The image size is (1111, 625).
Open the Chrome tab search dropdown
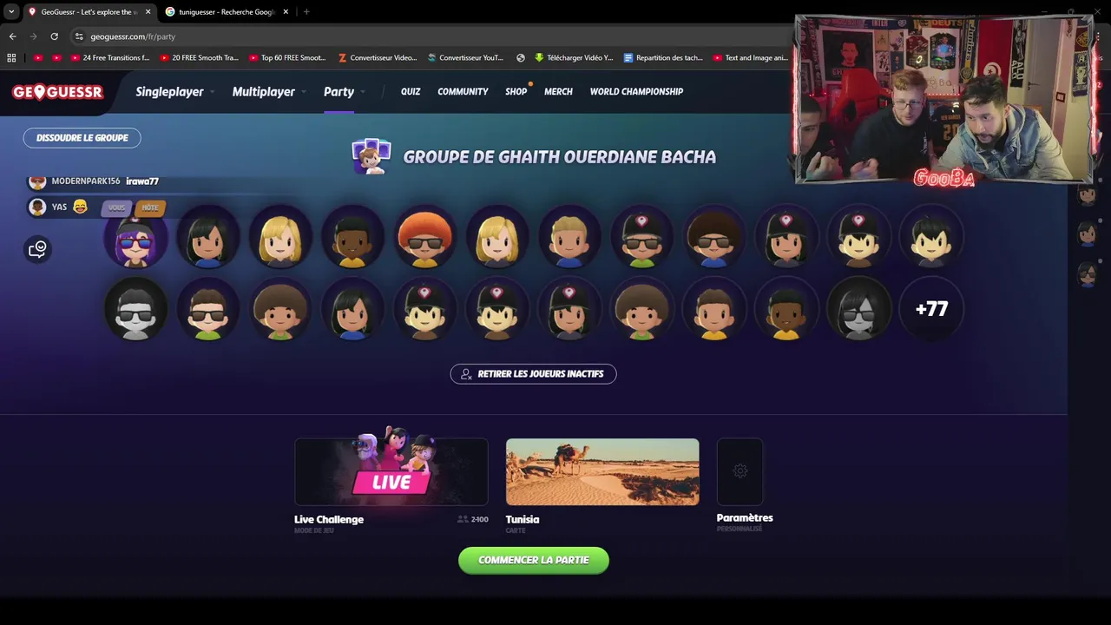point(11,12)
